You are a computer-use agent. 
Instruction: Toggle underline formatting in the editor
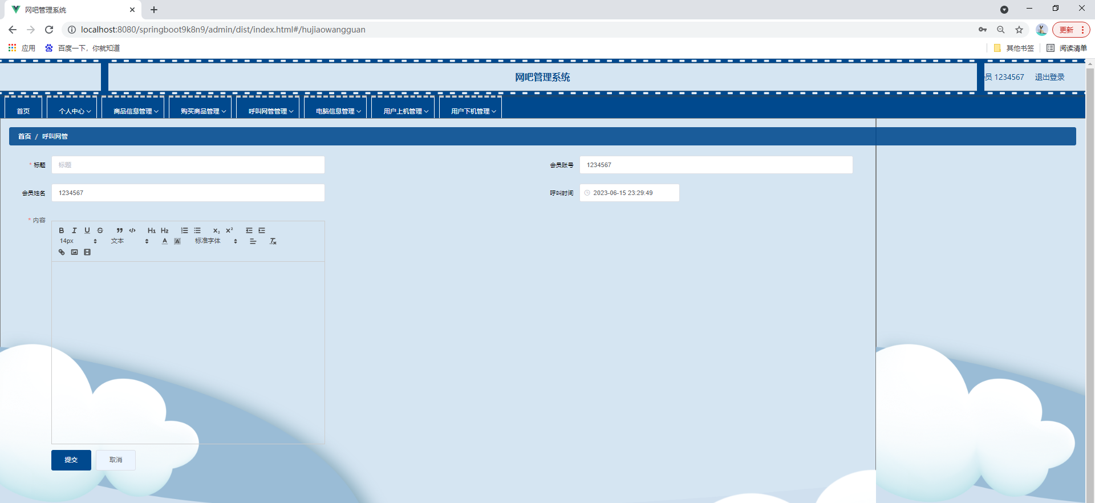[87, 230]
